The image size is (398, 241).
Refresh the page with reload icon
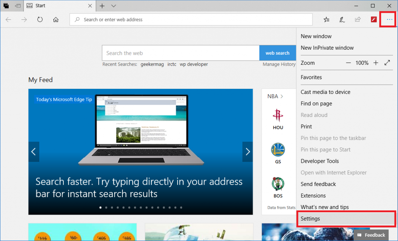click(40, 19)
